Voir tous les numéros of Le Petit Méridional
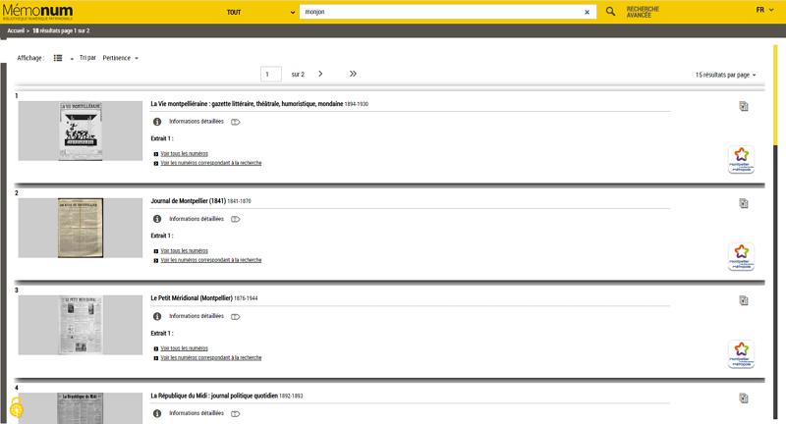This screenshot has height=424, width=786. click(x=184, y=348)
